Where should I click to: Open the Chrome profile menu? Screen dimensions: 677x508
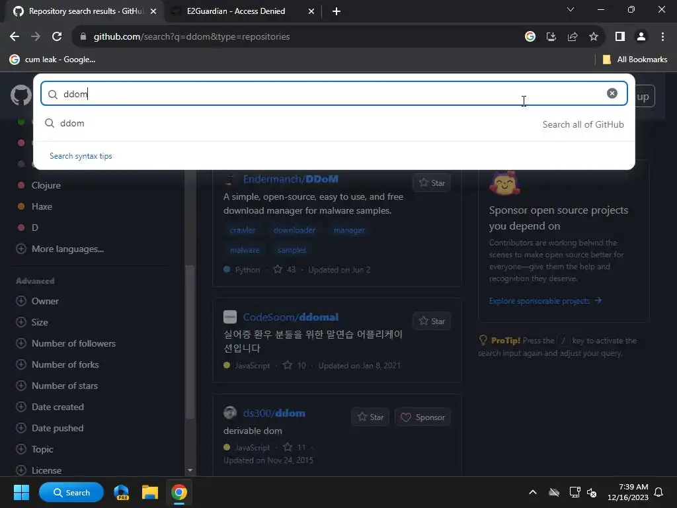pos(641,37)
